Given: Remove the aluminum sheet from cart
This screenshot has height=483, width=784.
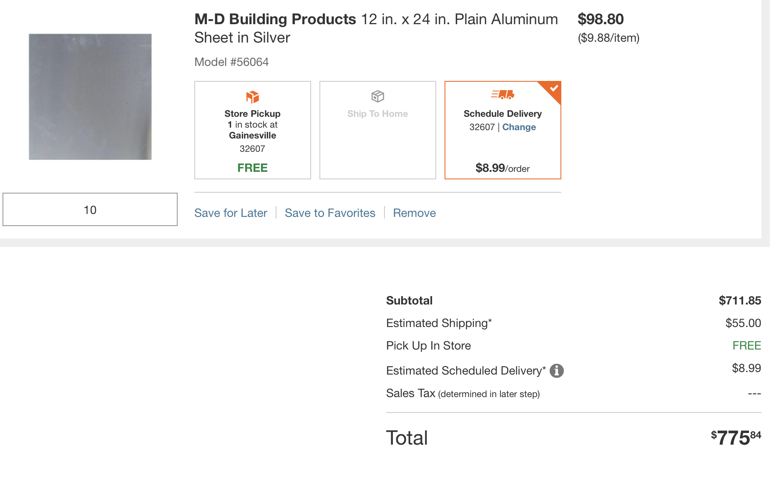Looking at the screenshot, I should click(414, 213).
